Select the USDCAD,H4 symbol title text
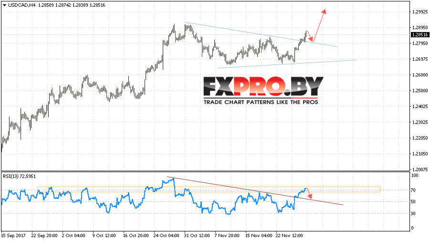 [22, 5]
